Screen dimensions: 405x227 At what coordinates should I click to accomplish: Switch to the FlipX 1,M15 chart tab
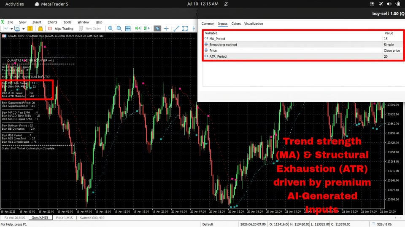64,218
